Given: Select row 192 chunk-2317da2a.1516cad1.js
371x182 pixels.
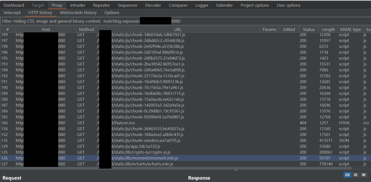Looking at the screenshot, I should 186,76.
